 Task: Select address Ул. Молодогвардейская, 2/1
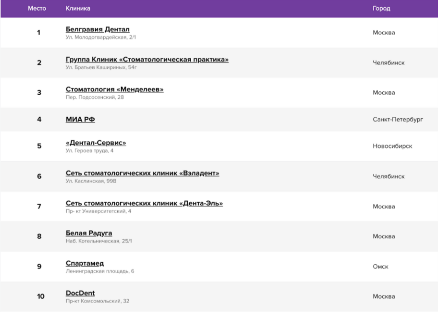click(101, 37)
